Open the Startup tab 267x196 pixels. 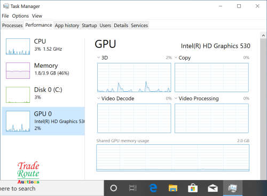pos(89,26)
